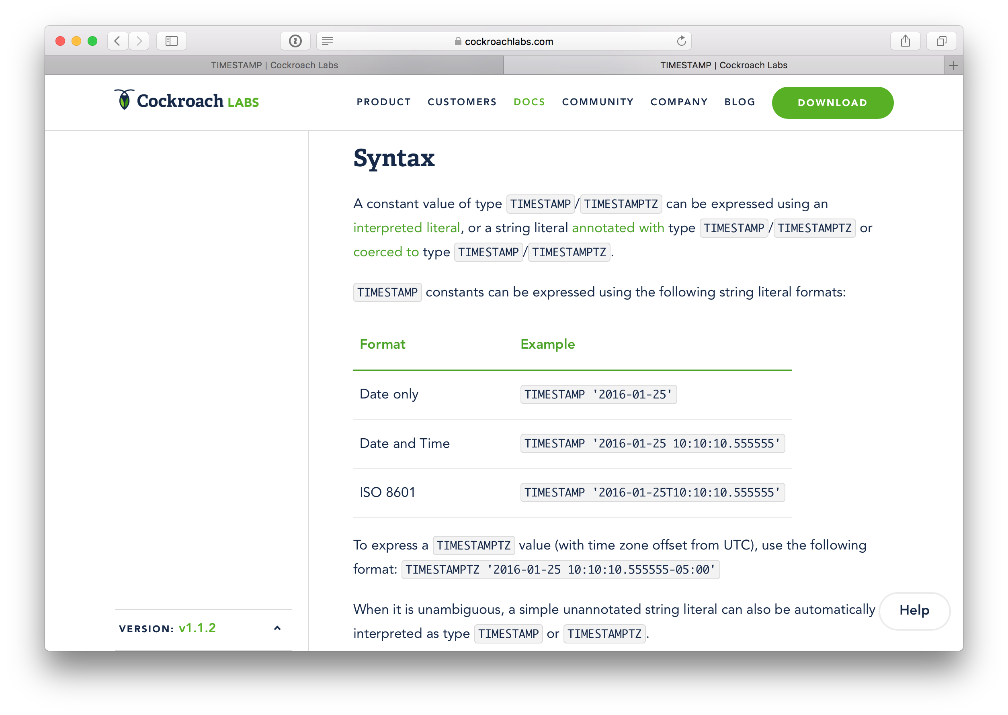
Task: Click the lock icon in address bar
Action: coord(458,41)
